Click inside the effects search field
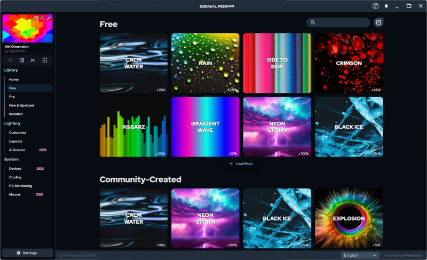427x260 pixels. pos(342,22)
